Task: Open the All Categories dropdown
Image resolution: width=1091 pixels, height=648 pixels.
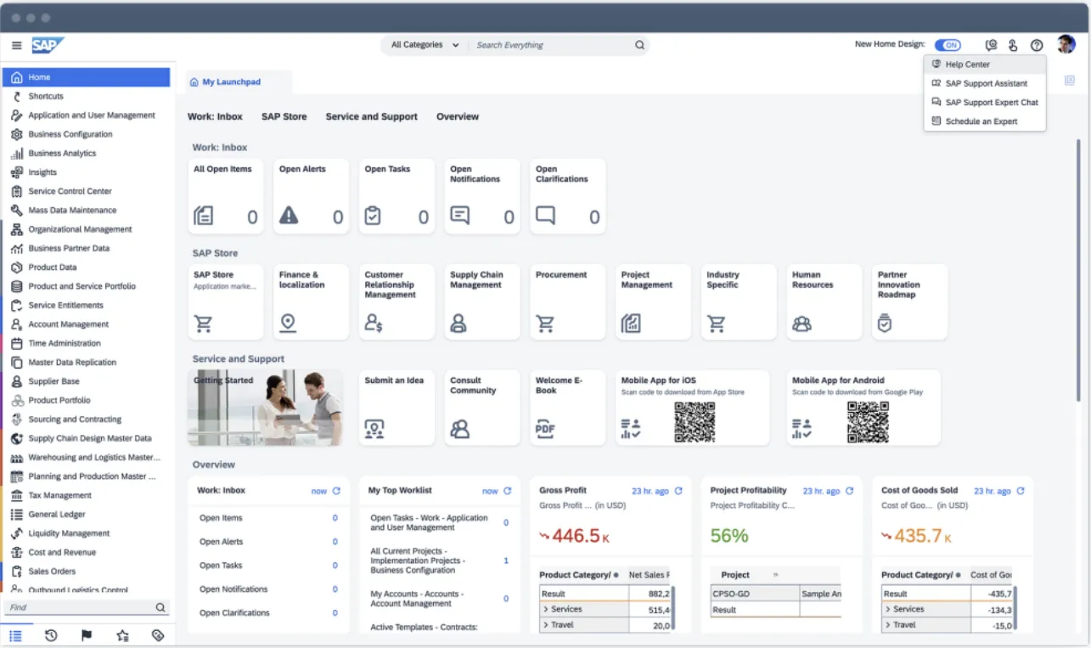Action: point(423,44)
